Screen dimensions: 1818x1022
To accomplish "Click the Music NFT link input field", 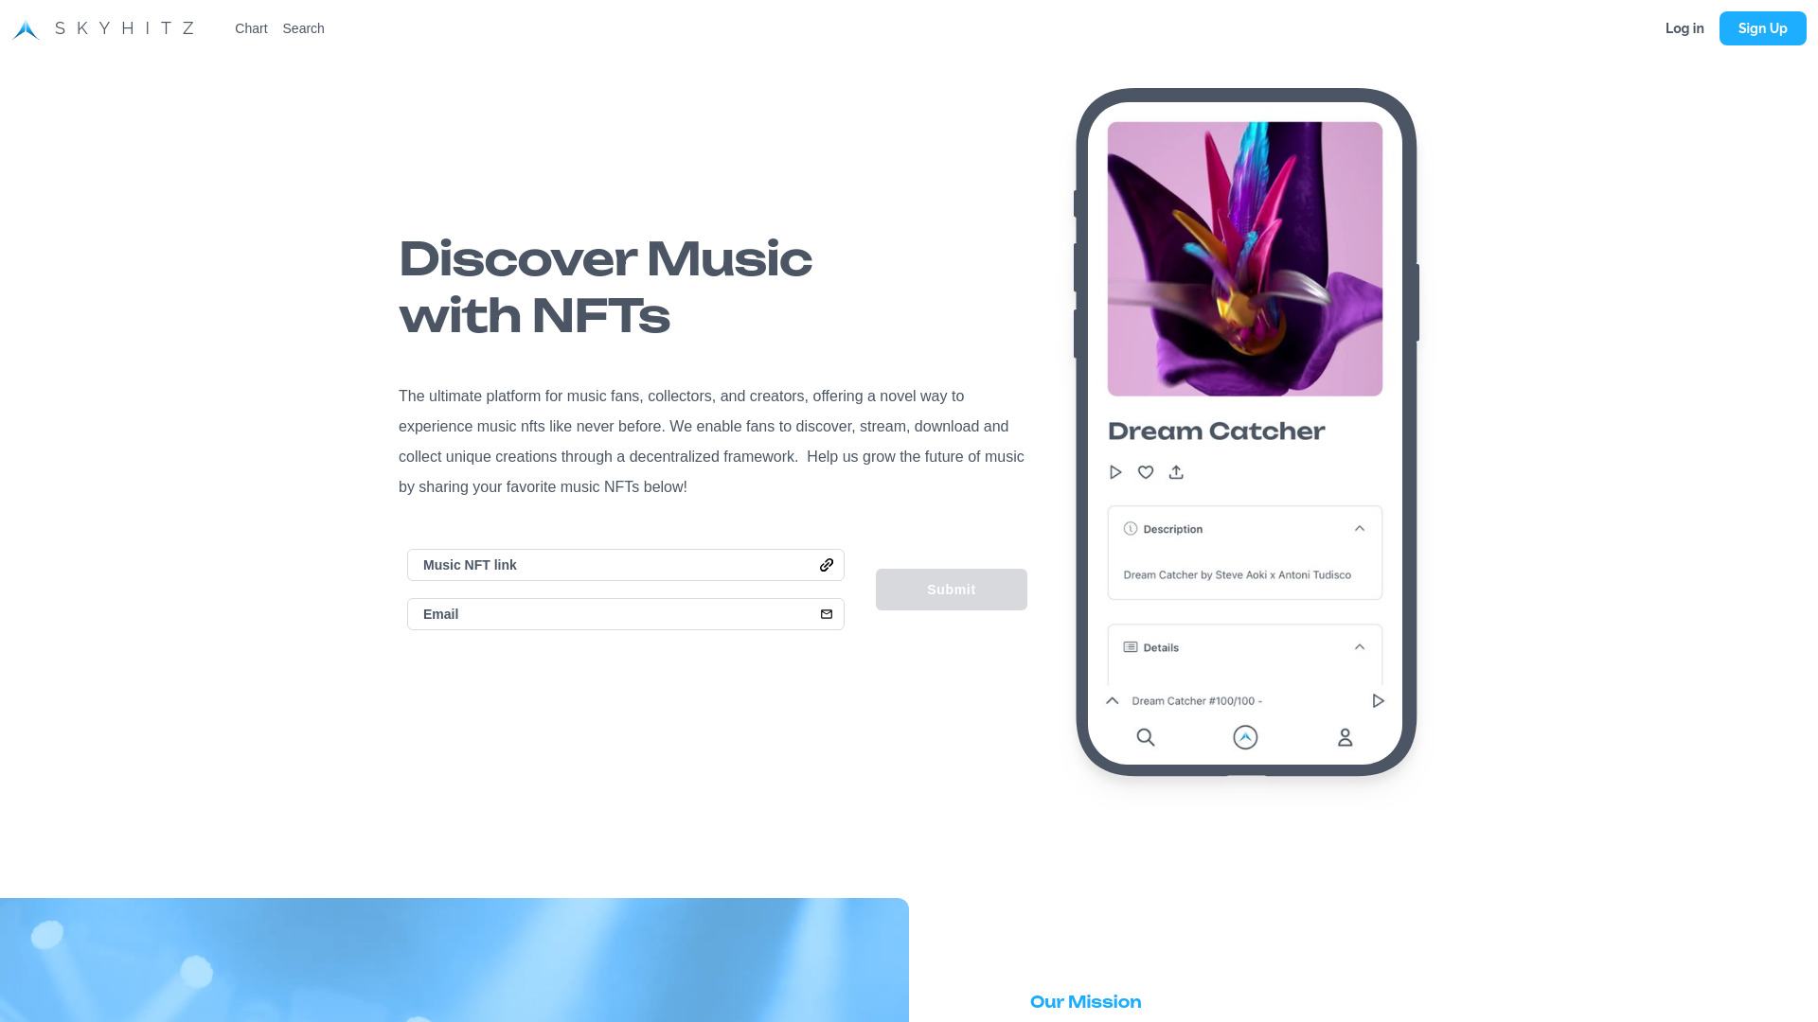I will pos(626,564).
